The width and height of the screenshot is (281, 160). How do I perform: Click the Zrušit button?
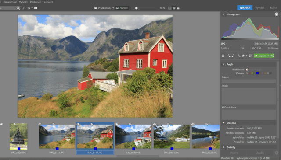(x=260, y=153)
